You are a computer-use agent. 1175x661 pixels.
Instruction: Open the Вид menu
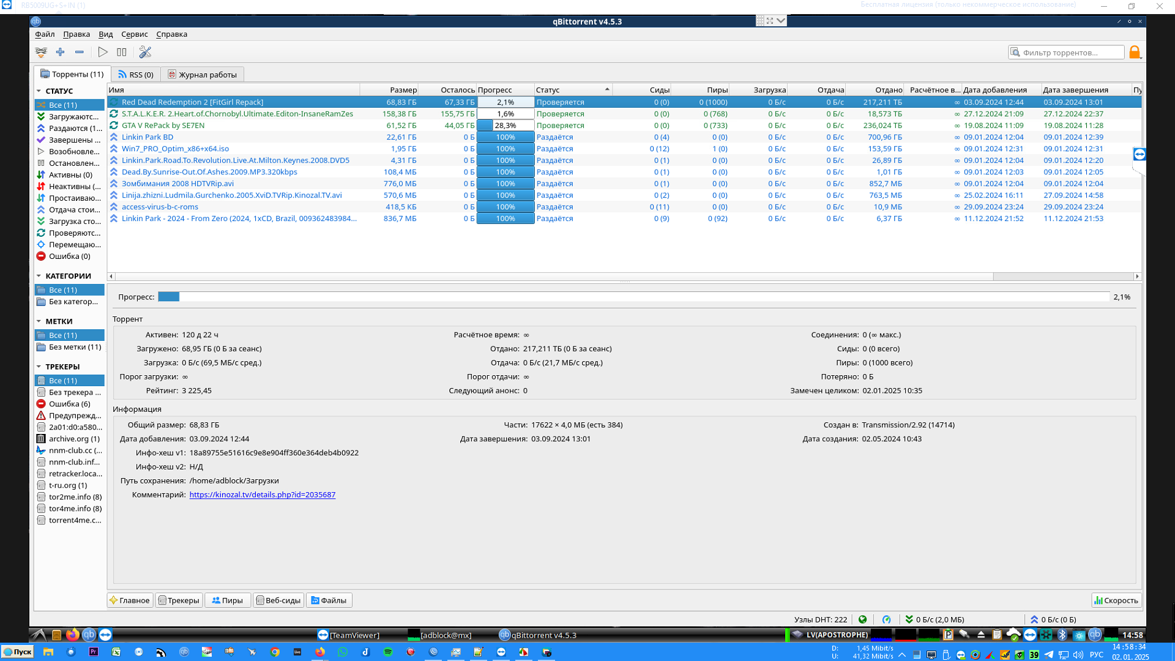[106, 34]
